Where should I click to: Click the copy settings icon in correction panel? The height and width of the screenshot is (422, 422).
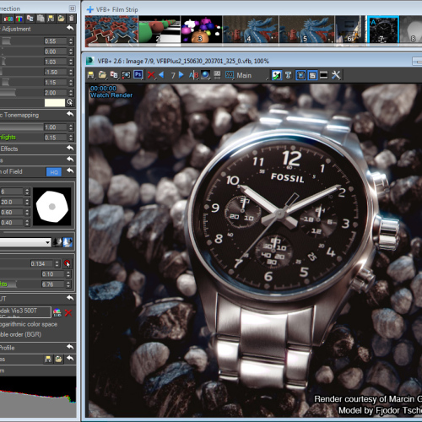(30, 19)
